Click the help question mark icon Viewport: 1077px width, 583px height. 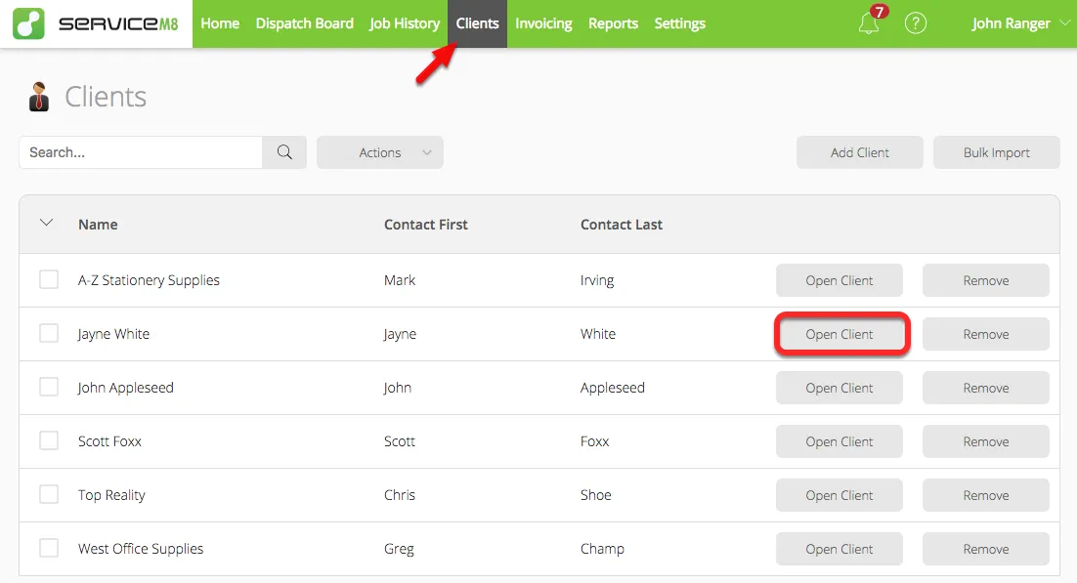[x=915, y=23]
